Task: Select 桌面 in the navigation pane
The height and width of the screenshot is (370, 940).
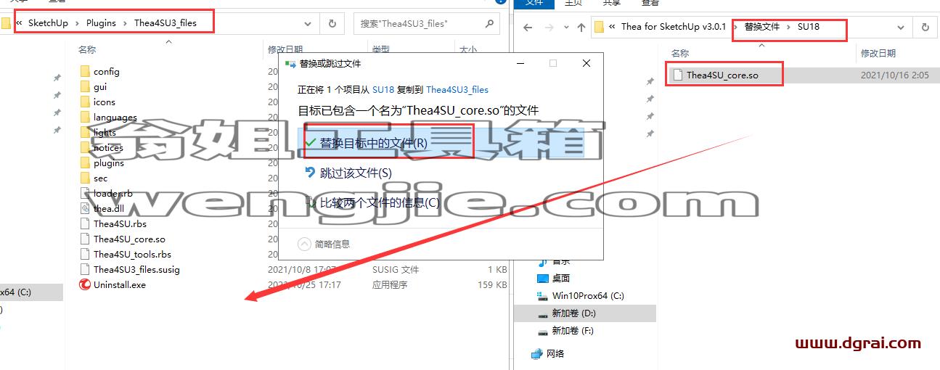Action: (561, 278)
